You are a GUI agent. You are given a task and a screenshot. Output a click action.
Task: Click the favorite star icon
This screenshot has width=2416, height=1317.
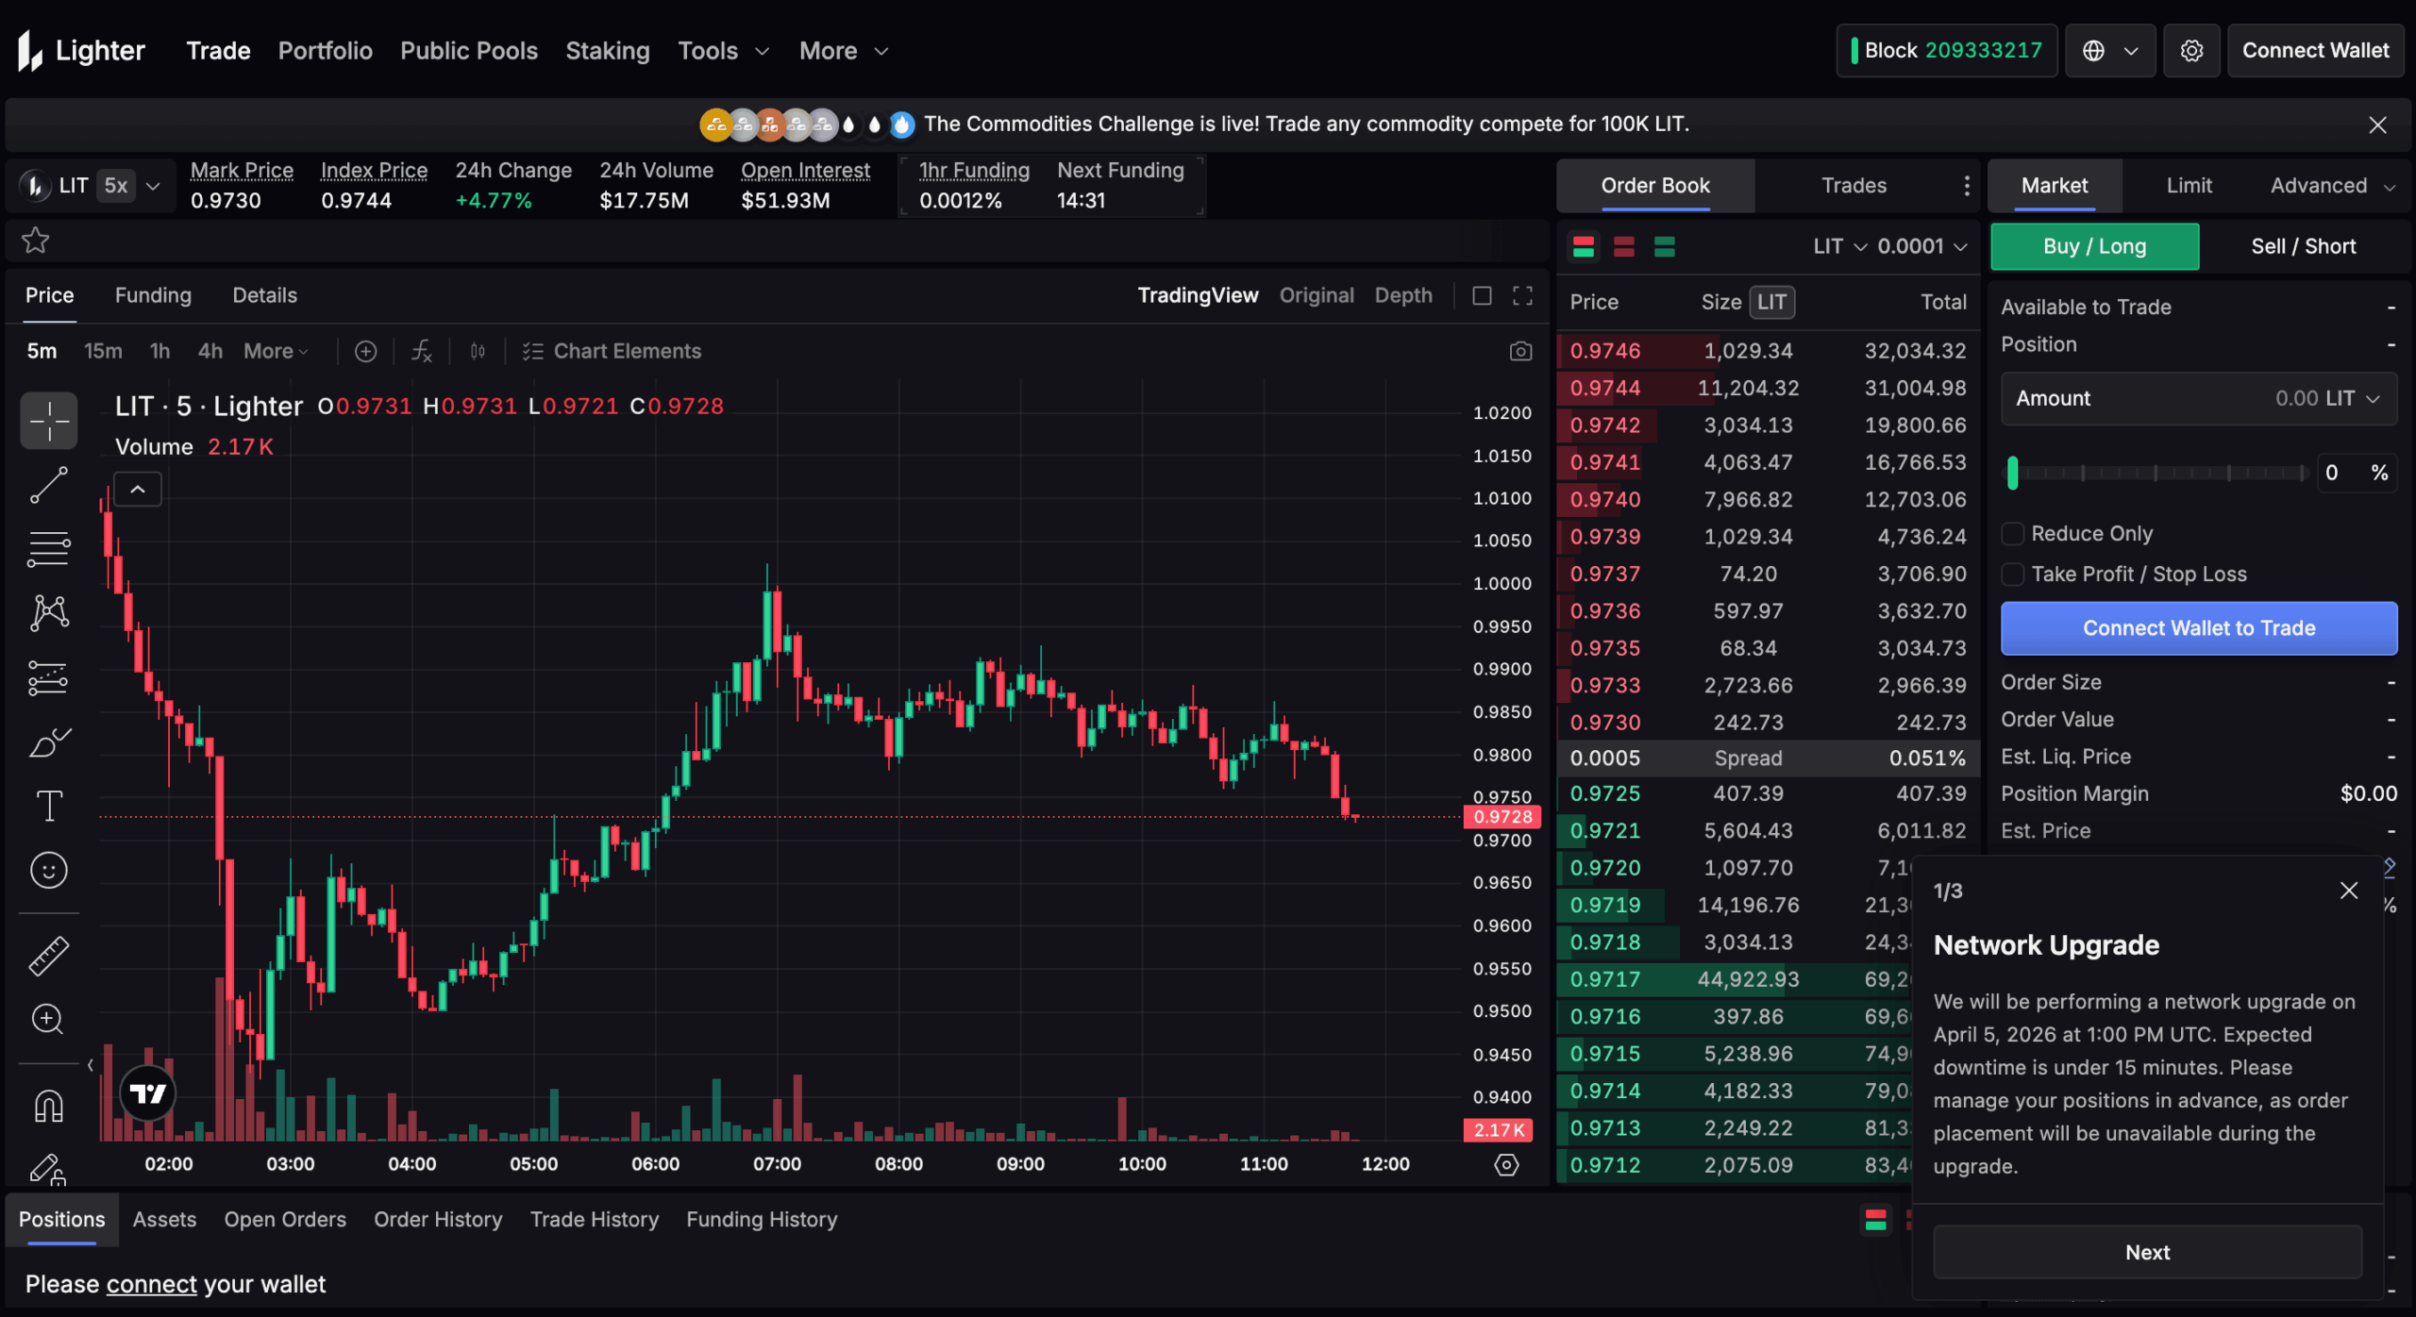[x=36, y=241]
